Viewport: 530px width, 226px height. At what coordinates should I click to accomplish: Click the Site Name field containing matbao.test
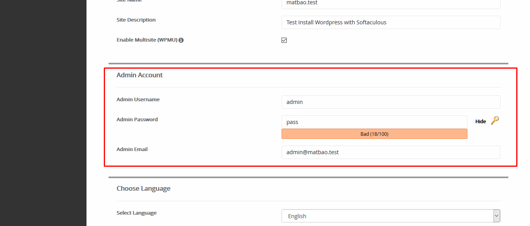tap(390, 3)
